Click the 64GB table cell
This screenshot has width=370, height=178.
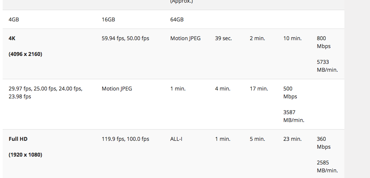177,20
